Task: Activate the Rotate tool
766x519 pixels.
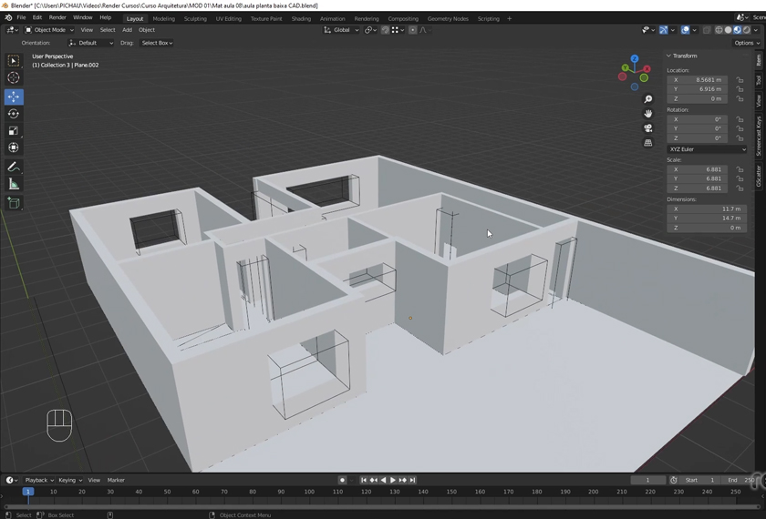Action: click(x=14, y=114)
